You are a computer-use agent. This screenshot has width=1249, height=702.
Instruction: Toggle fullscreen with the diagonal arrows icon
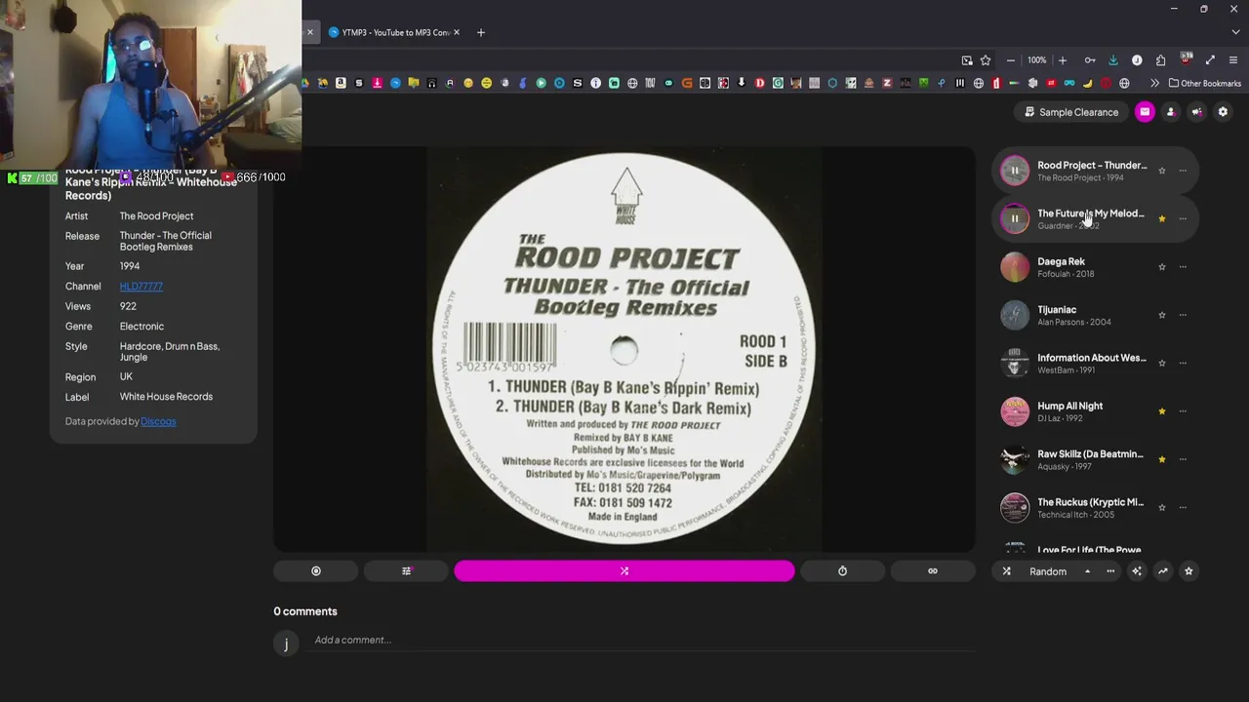pyautogui.click(x=1210, y=60)
